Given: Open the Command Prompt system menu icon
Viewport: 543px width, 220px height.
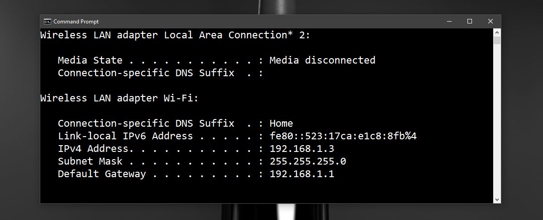Looking at the screenshot, I should pyautogui.click(x=47, y=22).
